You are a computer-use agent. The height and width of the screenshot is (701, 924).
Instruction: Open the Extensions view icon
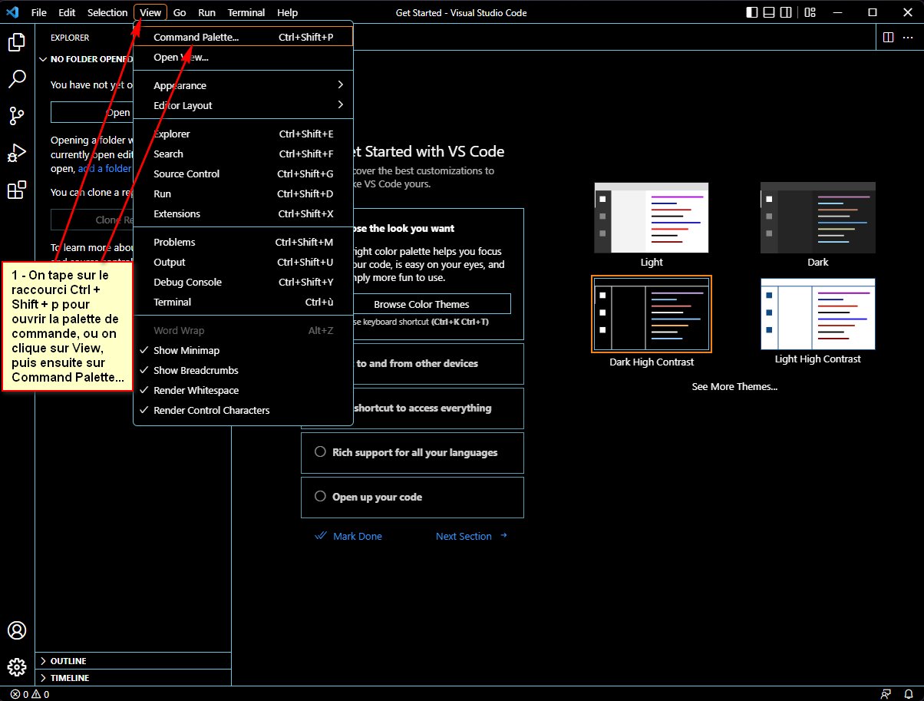[x=17, y=190]
